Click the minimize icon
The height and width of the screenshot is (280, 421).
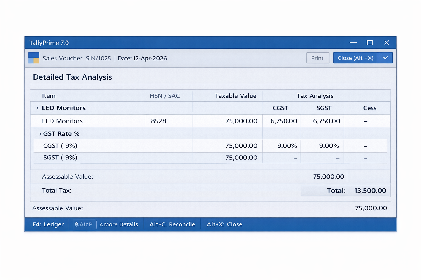(x=353, y=43)
